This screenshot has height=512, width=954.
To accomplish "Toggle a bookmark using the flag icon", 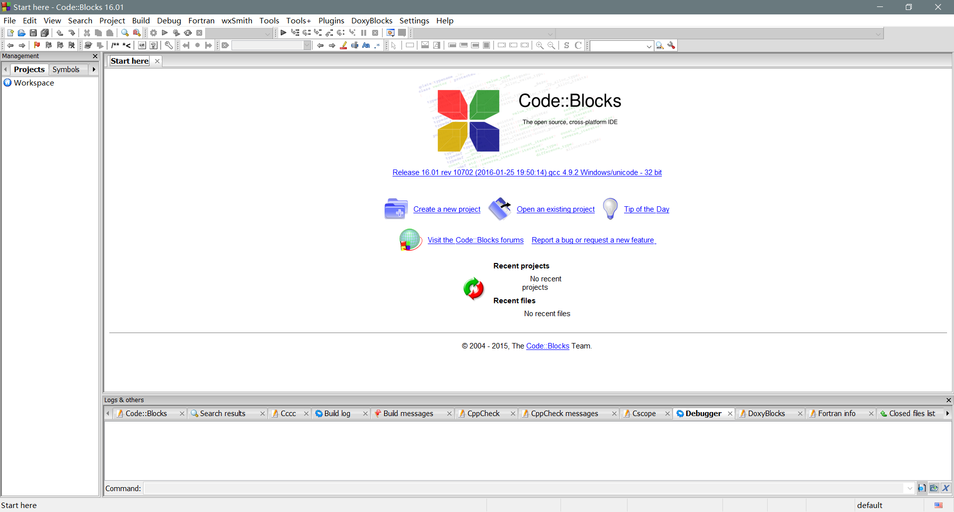I will tap(37, 45).
